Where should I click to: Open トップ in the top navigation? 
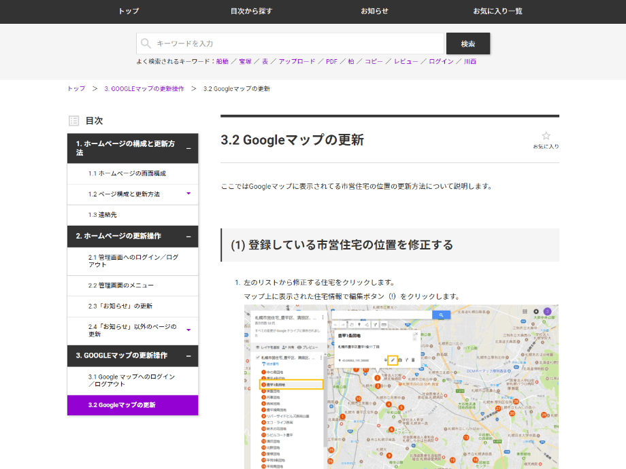point(129,11)
